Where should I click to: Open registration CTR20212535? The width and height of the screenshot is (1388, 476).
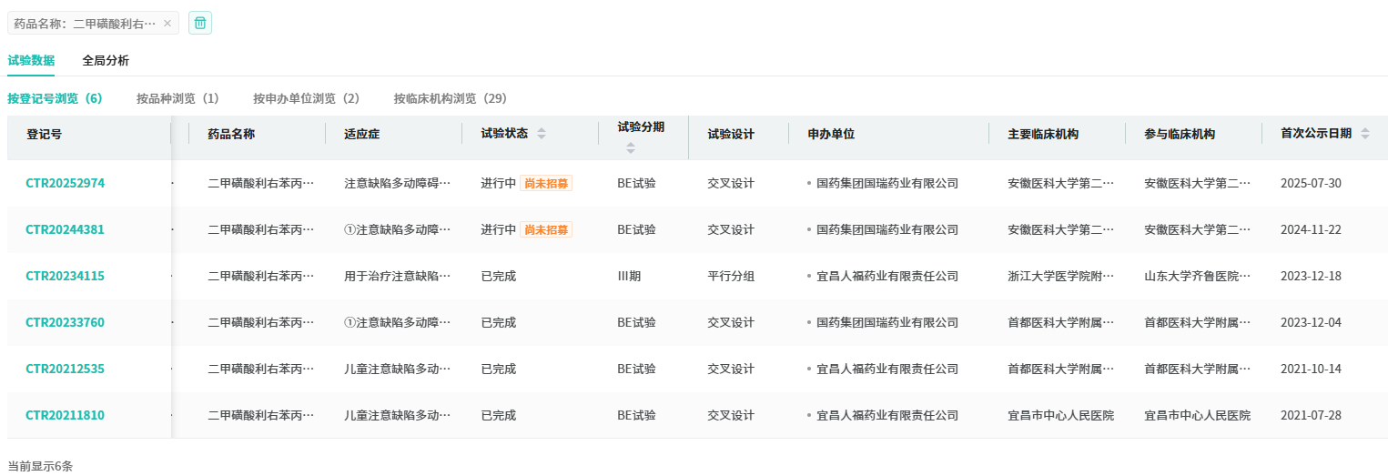[65, 369]
